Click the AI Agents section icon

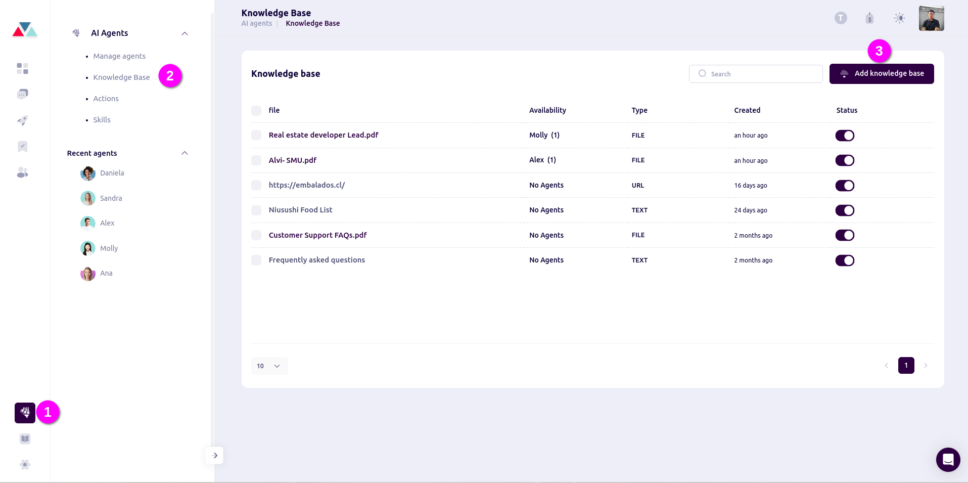coord(76,33)
